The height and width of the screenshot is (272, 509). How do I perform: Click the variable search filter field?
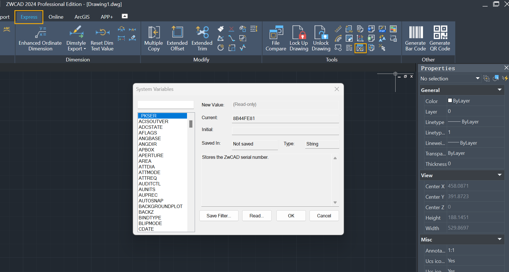coord(166,104)
